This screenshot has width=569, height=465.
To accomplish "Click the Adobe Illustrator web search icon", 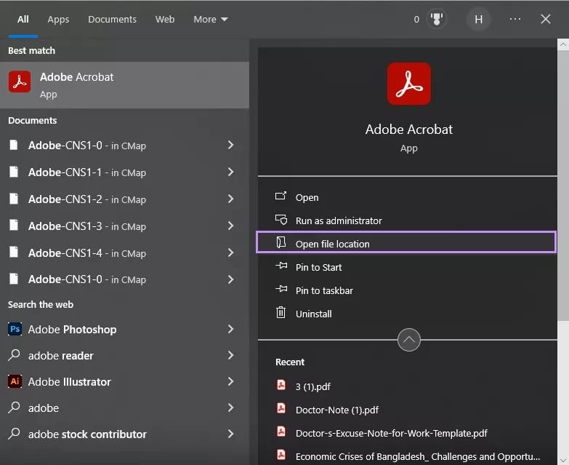I will pos(15,382).
